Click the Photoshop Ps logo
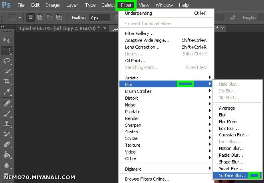Image resolution: width=264 pixels, height=183 pixels. click(6, 5)
